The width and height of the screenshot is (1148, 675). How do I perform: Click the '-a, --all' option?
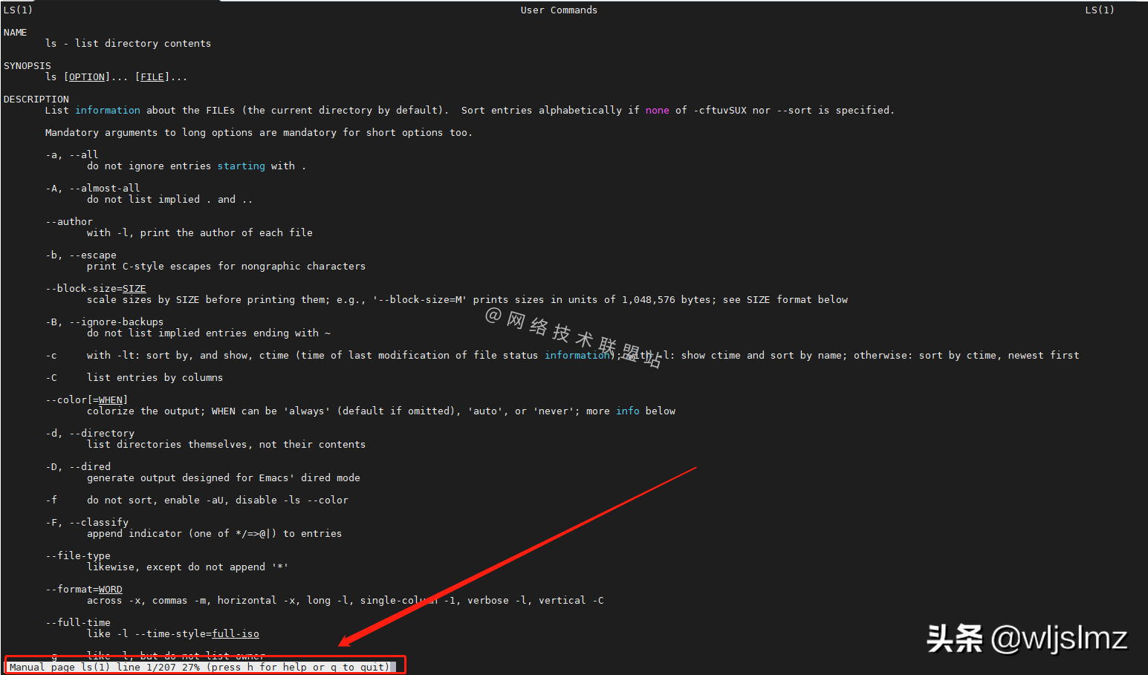click(x=71, y=154)
